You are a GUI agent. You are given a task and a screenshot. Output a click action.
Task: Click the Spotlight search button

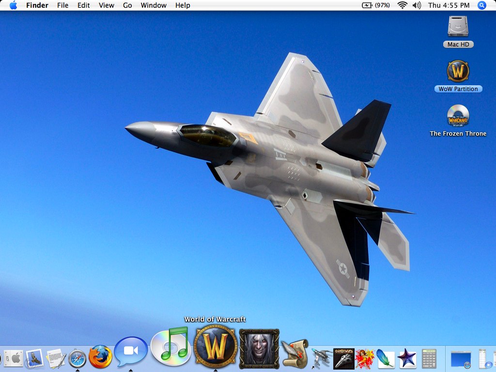tap(481, 5)
